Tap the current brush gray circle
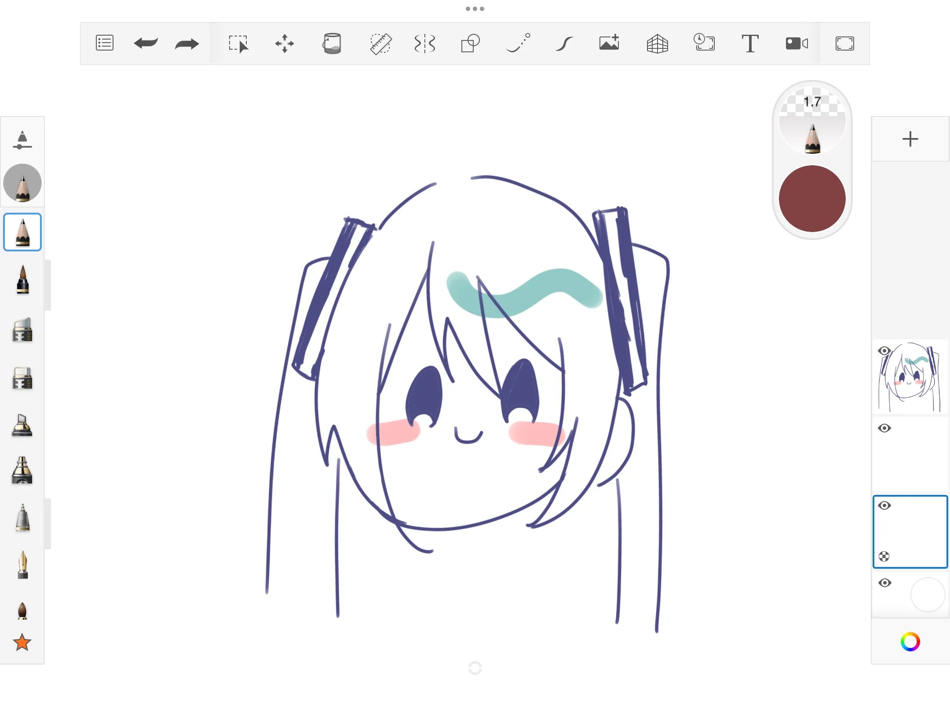950x712 pixels. [x=22, y=183]
